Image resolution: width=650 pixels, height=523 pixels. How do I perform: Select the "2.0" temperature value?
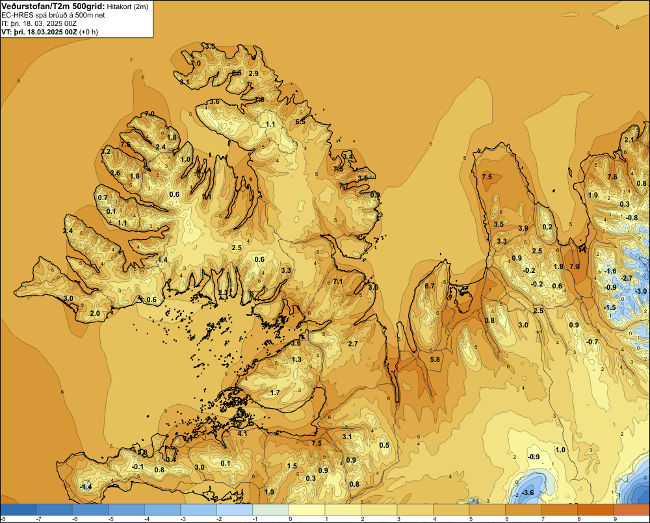(95, 313)
